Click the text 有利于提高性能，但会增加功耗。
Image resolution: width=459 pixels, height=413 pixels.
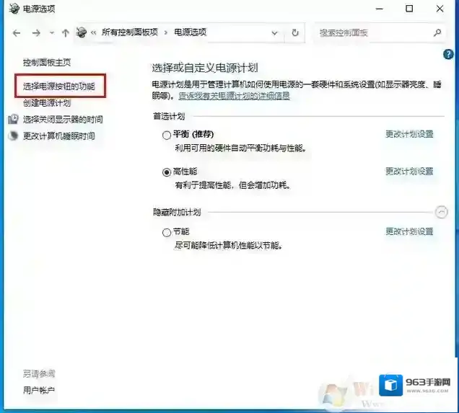click(x=232, y=185)
